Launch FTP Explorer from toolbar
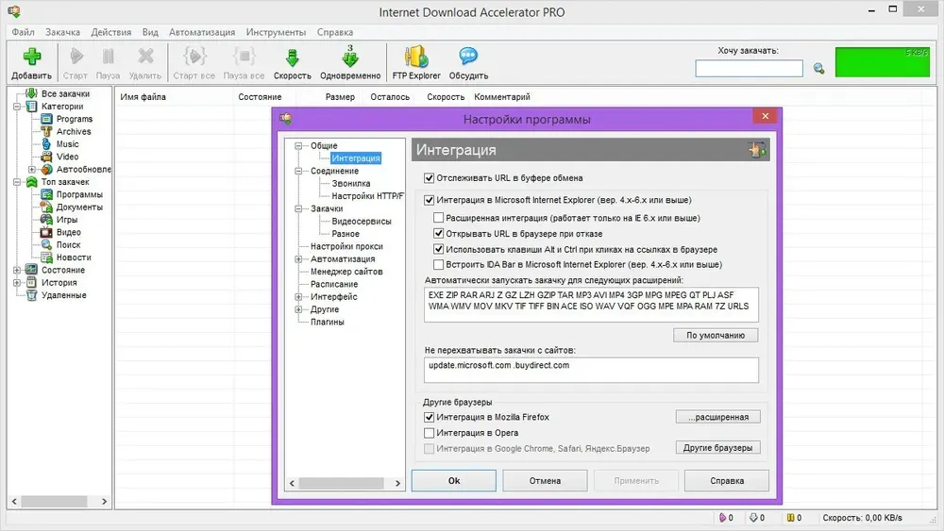Viewport: 944px width, 531px height. 416,58
